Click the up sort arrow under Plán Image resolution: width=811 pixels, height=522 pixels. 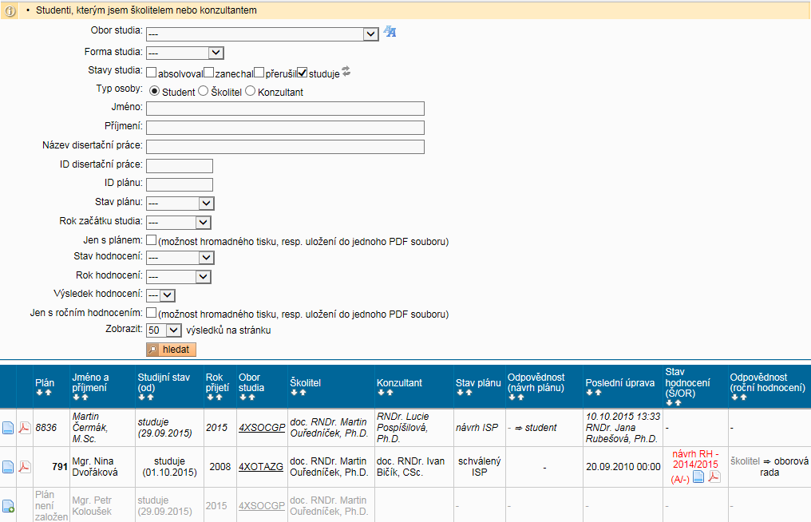coord(48,393)
